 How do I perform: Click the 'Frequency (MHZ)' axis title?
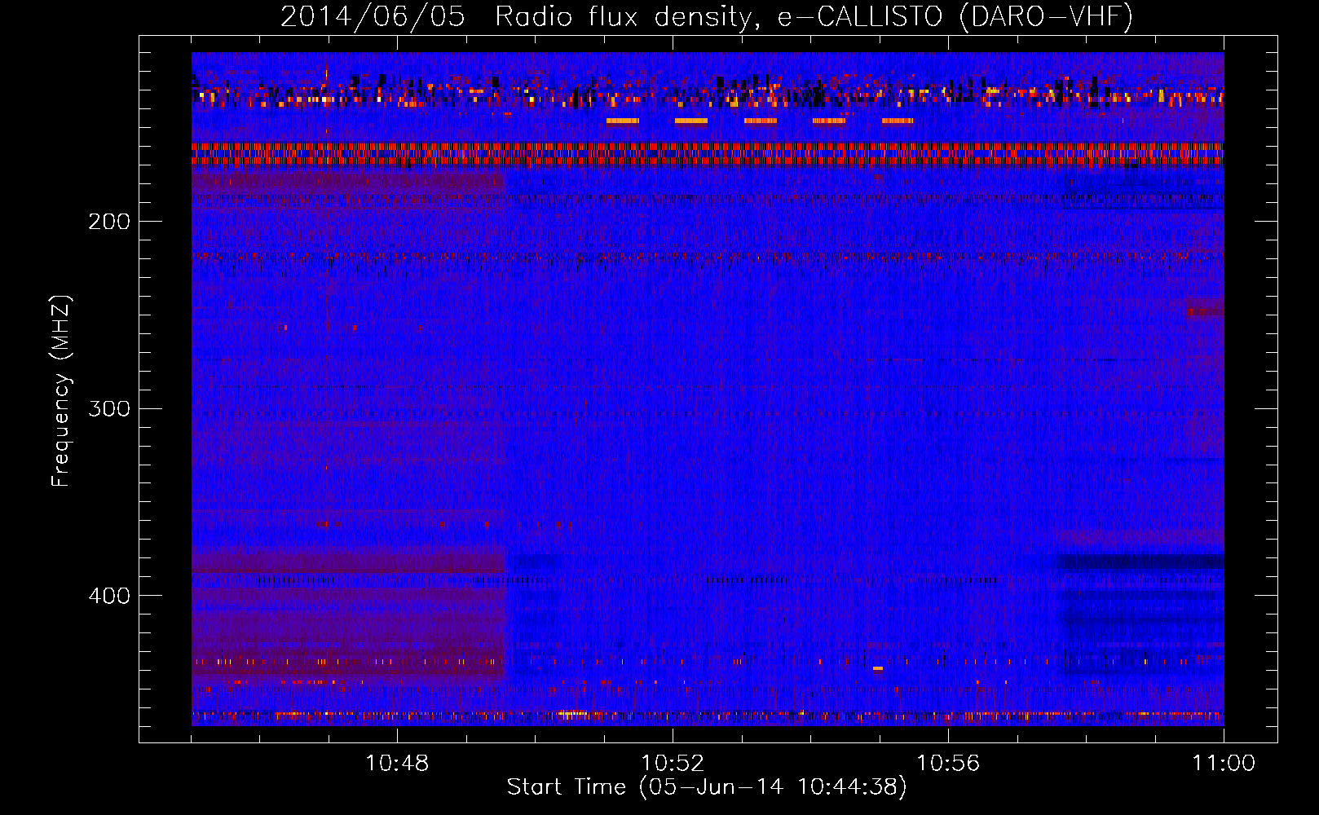coord(61,391)
